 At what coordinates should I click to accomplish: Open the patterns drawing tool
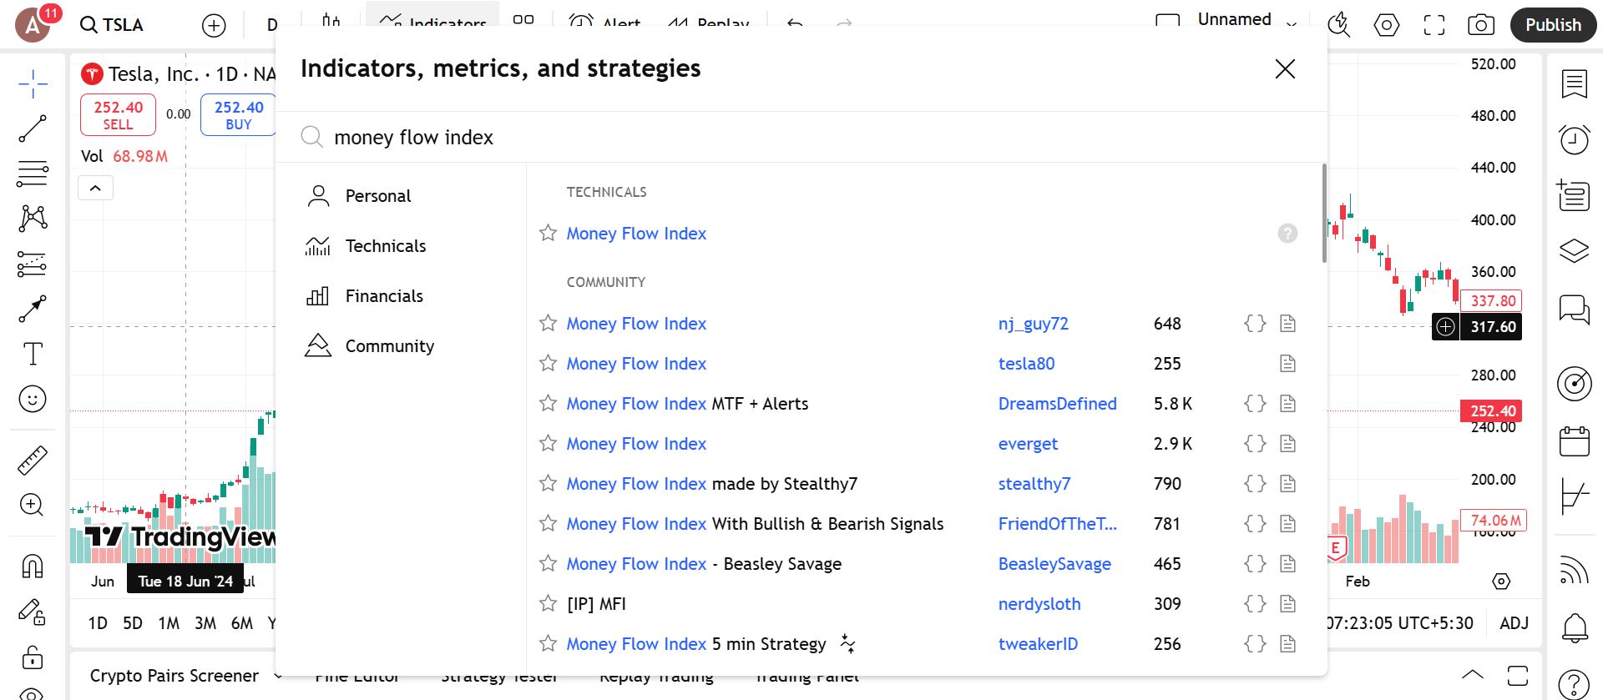[33, 219]
